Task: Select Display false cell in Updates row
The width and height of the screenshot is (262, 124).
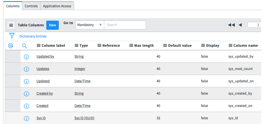Action: point(204,69)
